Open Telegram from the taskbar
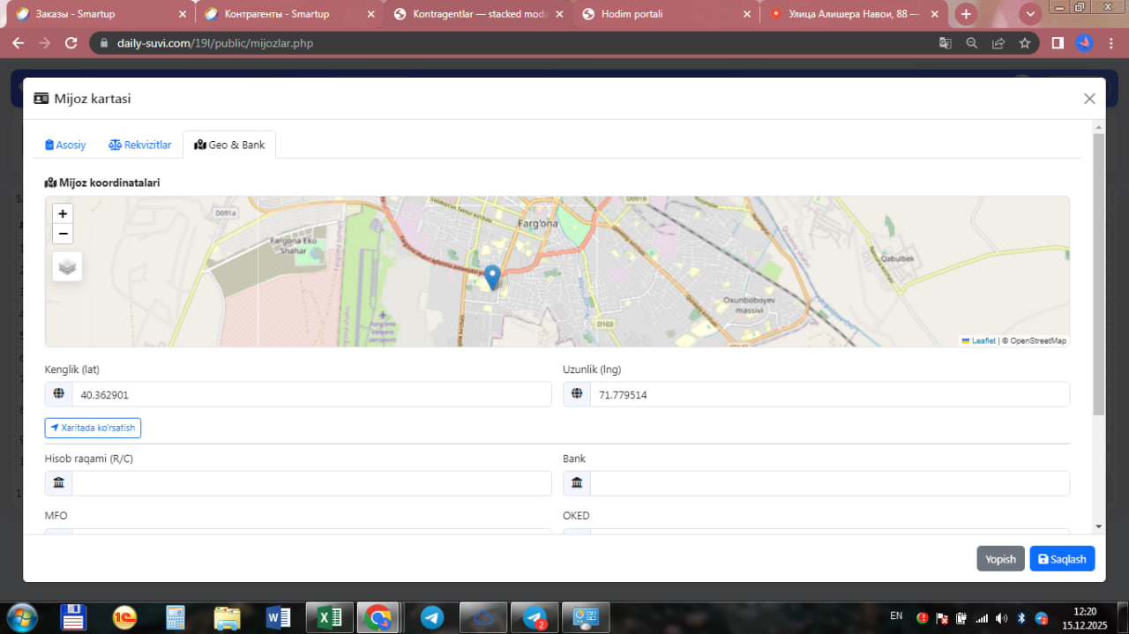Image resolution: width=1129 pixels, height=634 pixels. point(432,618)
